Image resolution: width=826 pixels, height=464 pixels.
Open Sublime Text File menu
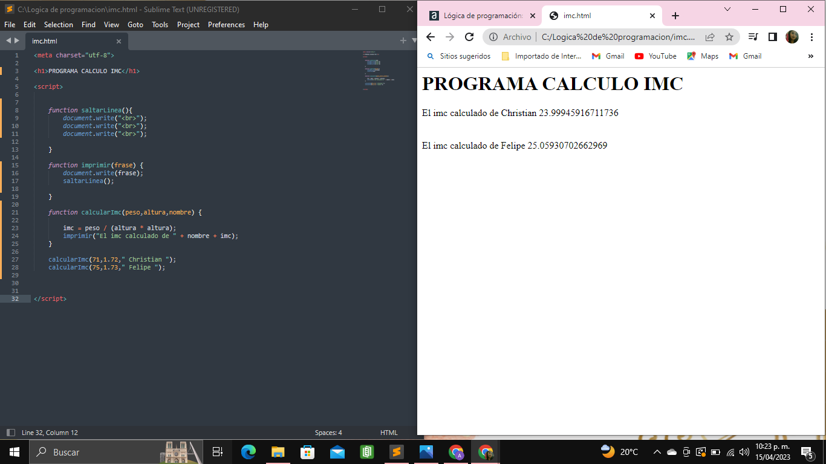tap(10, 25)
